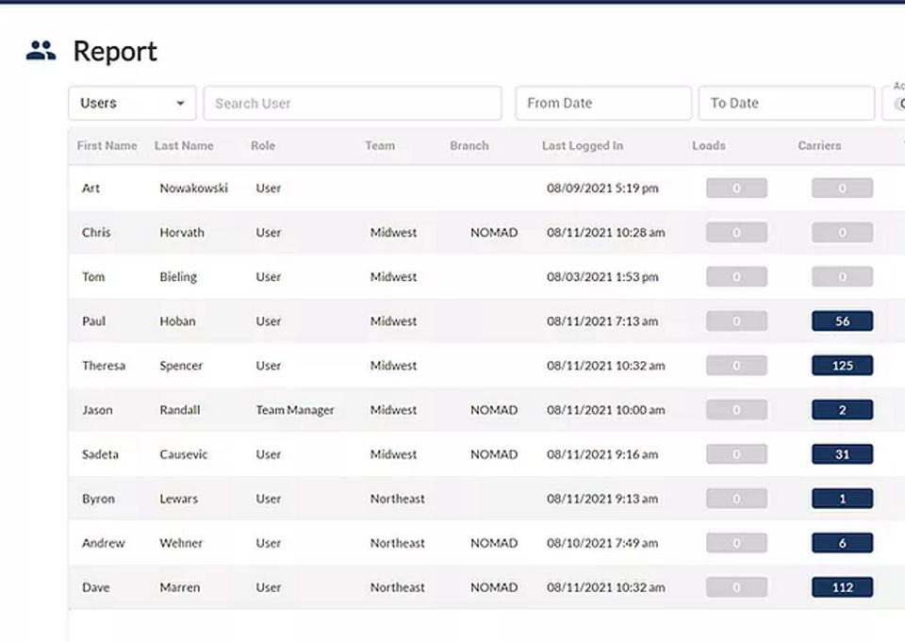Select the last name Wehner

181,543
